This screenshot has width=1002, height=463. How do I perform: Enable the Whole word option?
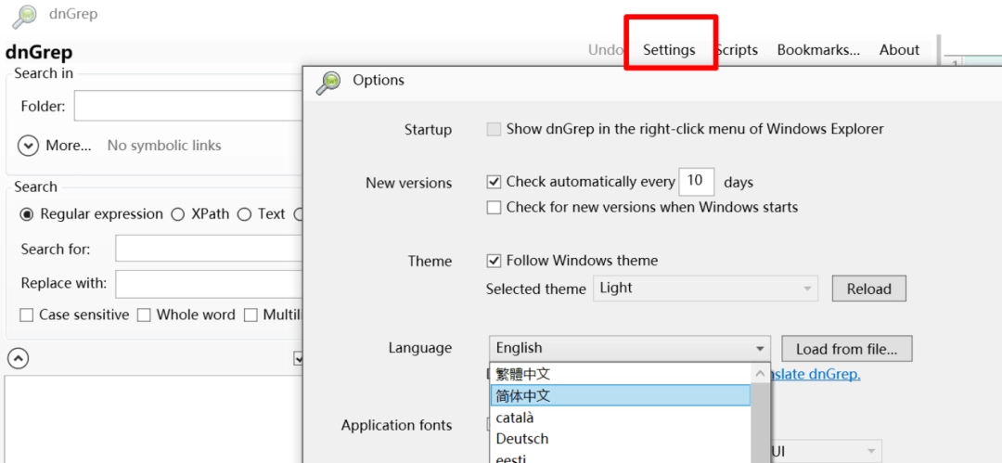(144, 315)
